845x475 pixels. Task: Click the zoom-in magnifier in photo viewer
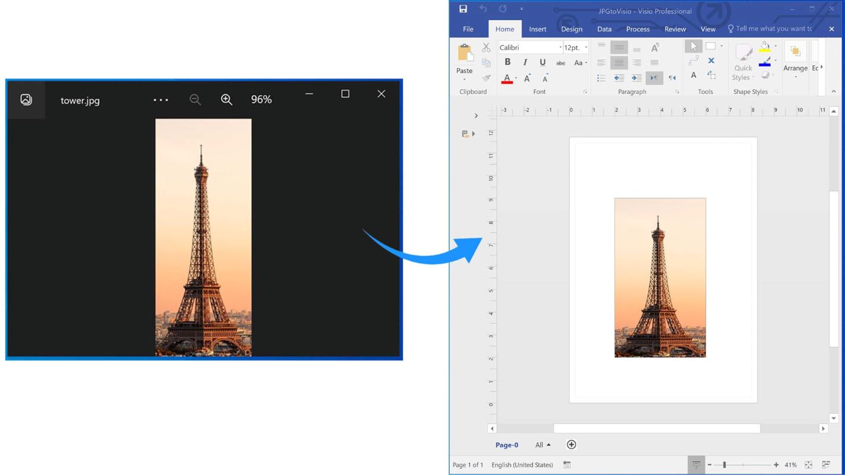[x=226, y=100]
